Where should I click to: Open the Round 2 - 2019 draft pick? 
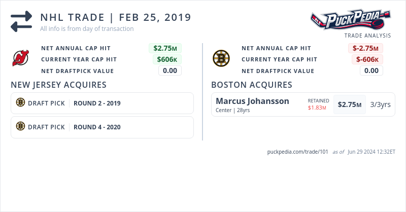tap(97, 103)
